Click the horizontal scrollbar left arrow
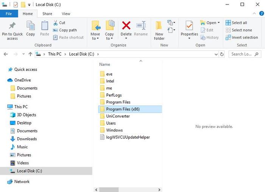The image size is (265, 192). pyautogui.click(x=96, y=190)
